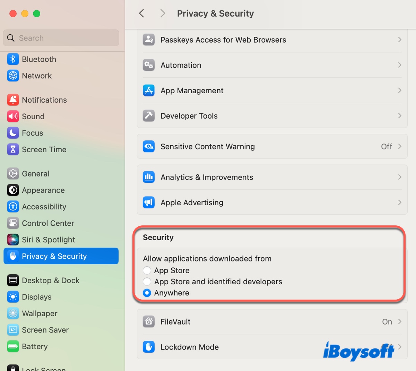Viewport: 416px width, 371px height.
Task: Click the App Management icon
Action: [149, 90]
